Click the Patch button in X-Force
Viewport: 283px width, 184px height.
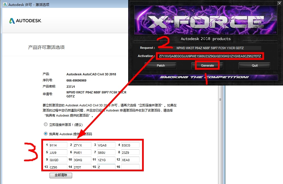161,65
